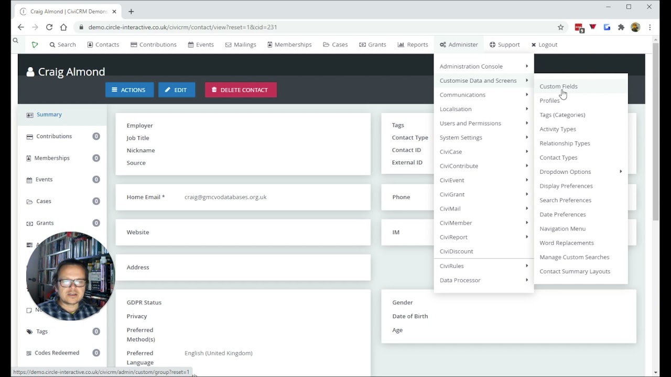Click the browser address bar URL

tap(182, 27)
